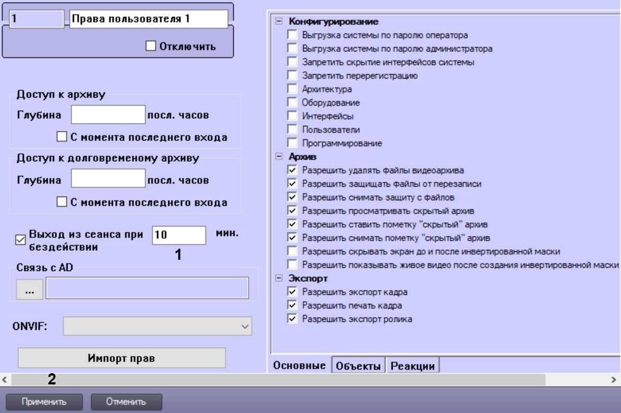Image resolution: width=621 pixels, height=413 pixels.
Task: Click the Импорт прав button
Action: coord(122,358)
